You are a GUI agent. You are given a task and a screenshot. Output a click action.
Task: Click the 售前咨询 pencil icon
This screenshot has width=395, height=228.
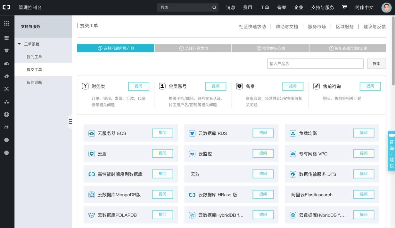pyautogui.click(x=317, y=86)
